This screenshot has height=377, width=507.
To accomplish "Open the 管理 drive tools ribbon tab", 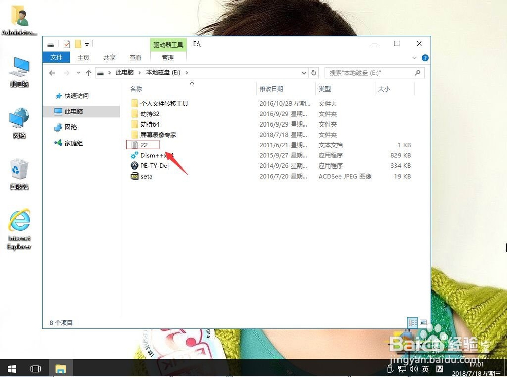I will click(x=168, y=57).
